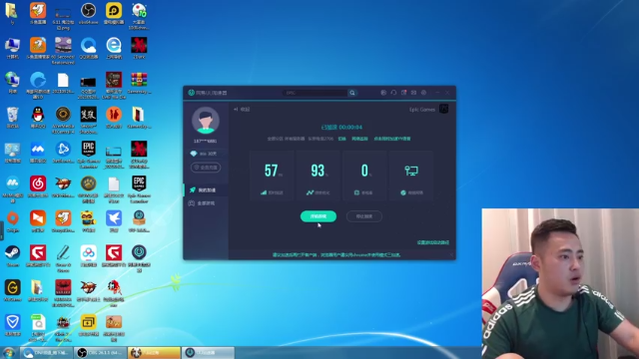This screenshot has height=359, width=639.
Task: Click the network monitor computer icon tile
Action: (411, 176)
